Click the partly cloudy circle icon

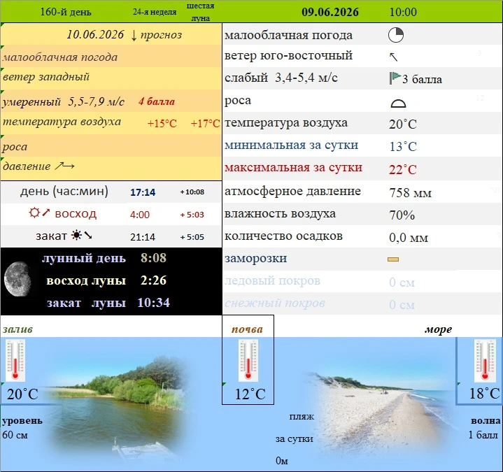click(x=395, y=35)
